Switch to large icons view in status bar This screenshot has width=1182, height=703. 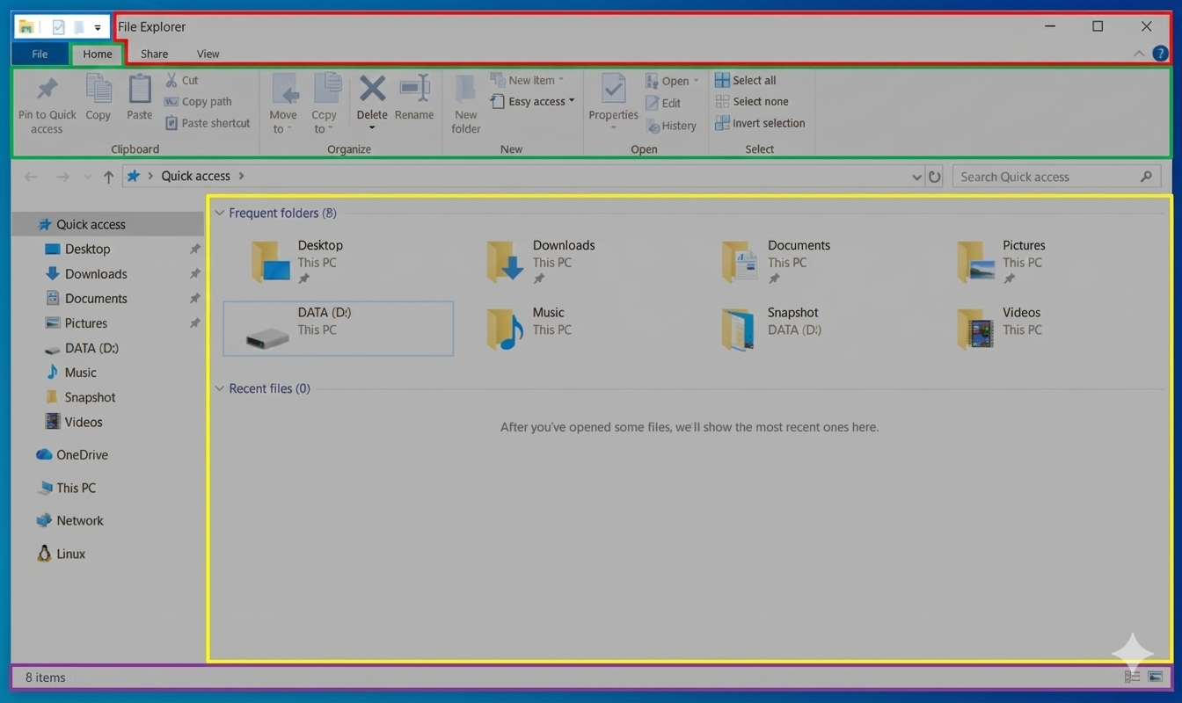1156,677
